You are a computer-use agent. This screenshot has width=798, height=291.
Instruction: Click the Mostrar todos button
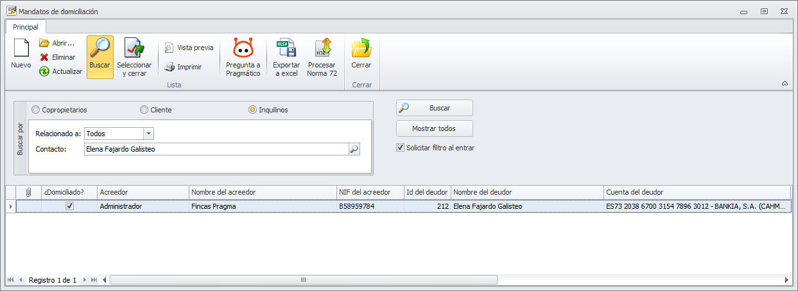(435, 128)
